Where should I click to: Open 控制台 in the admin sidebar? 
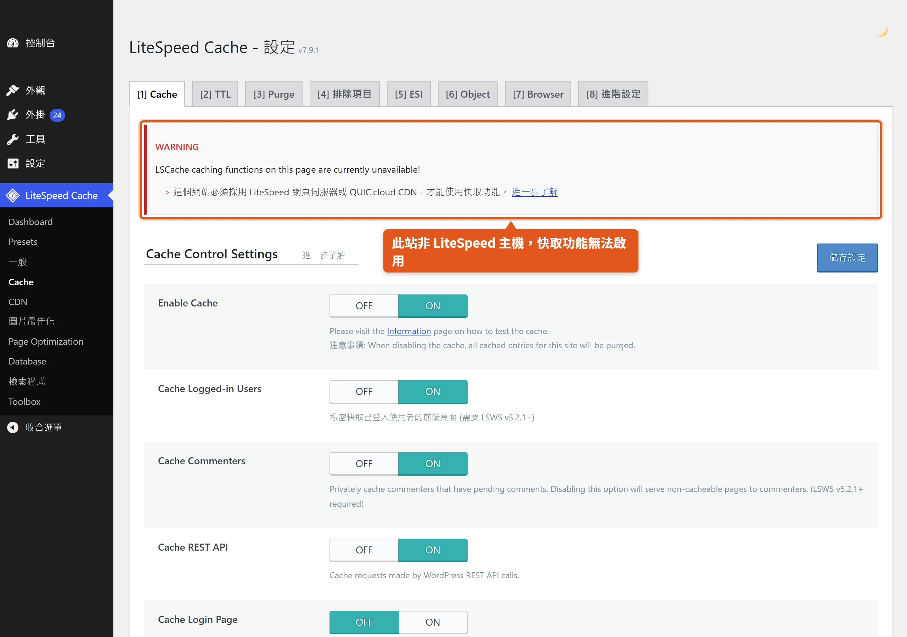click(x=56, y=43)
